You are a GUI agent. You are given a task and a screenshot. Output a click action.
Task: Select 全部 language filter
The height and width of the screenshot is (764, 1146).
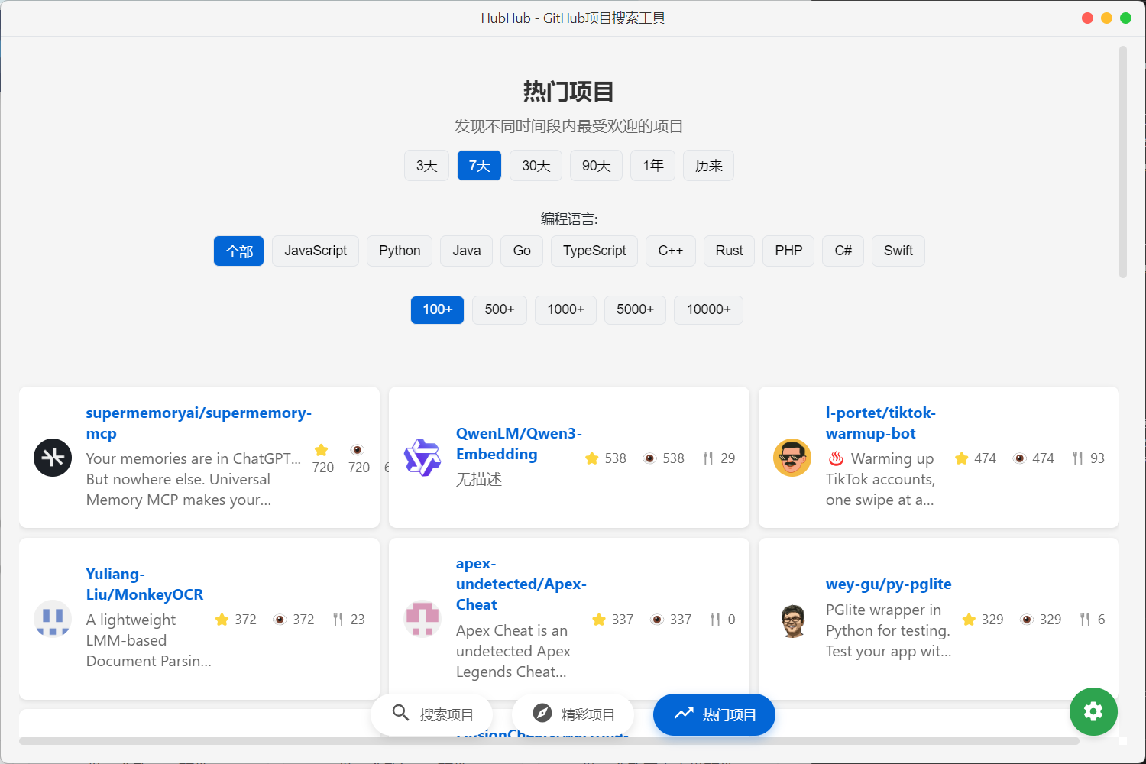[x=238, y=251]
